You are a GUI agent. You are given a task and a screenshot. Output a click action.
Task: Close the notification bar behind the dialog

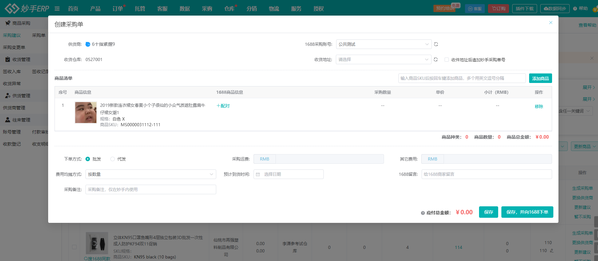(x=592, y=58)
